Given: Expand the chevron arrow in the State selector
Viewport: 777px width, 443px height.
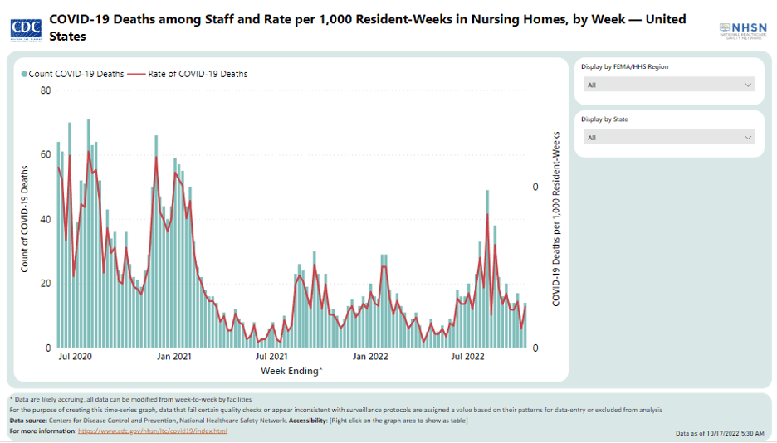Looking at the screenshot, I should (749, 138).
